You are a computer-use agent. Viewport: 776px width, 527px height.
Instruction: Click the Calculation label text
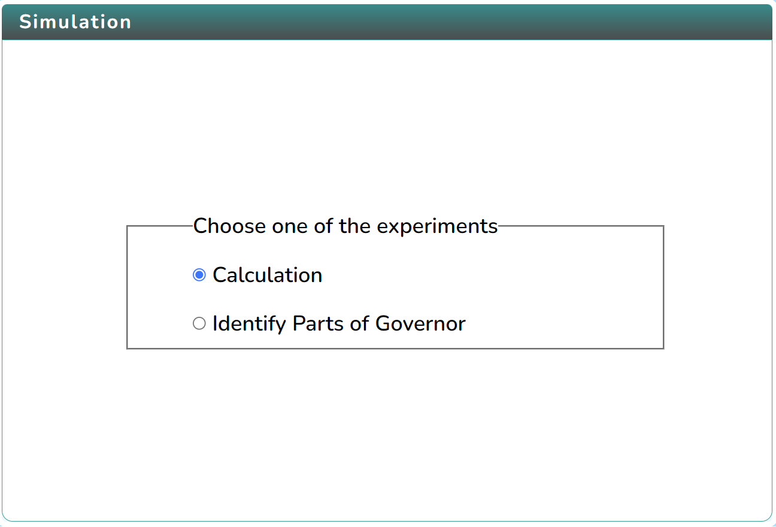[x=268, y=275]
